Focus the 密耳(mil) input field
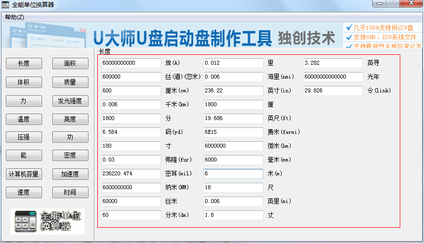 (x=131, y=173)
